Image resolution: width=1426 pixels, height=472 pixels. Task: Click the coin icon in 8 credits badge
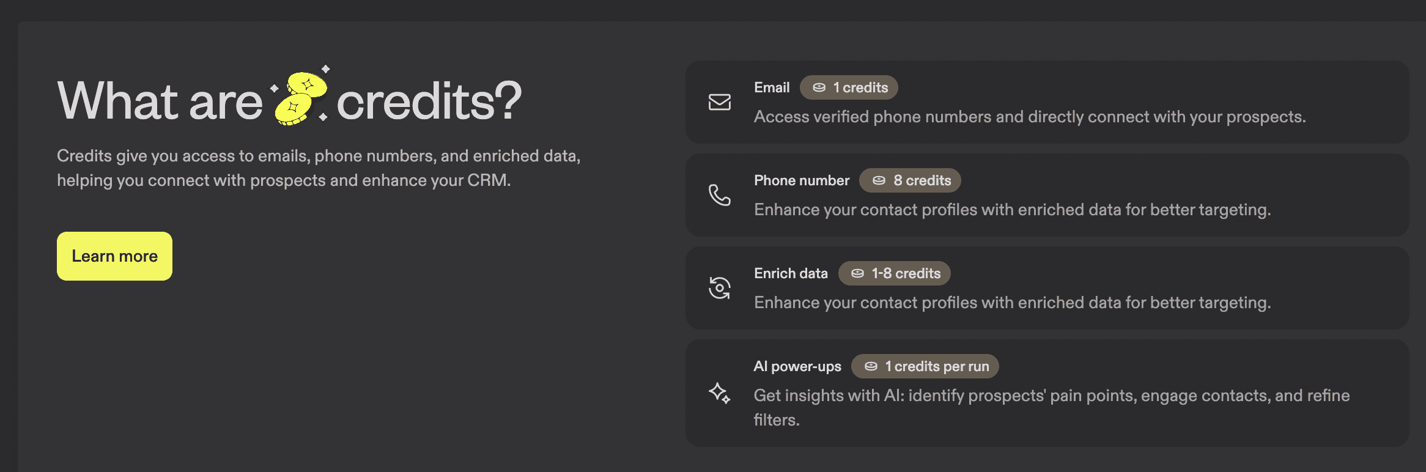[x=879, y=180]
